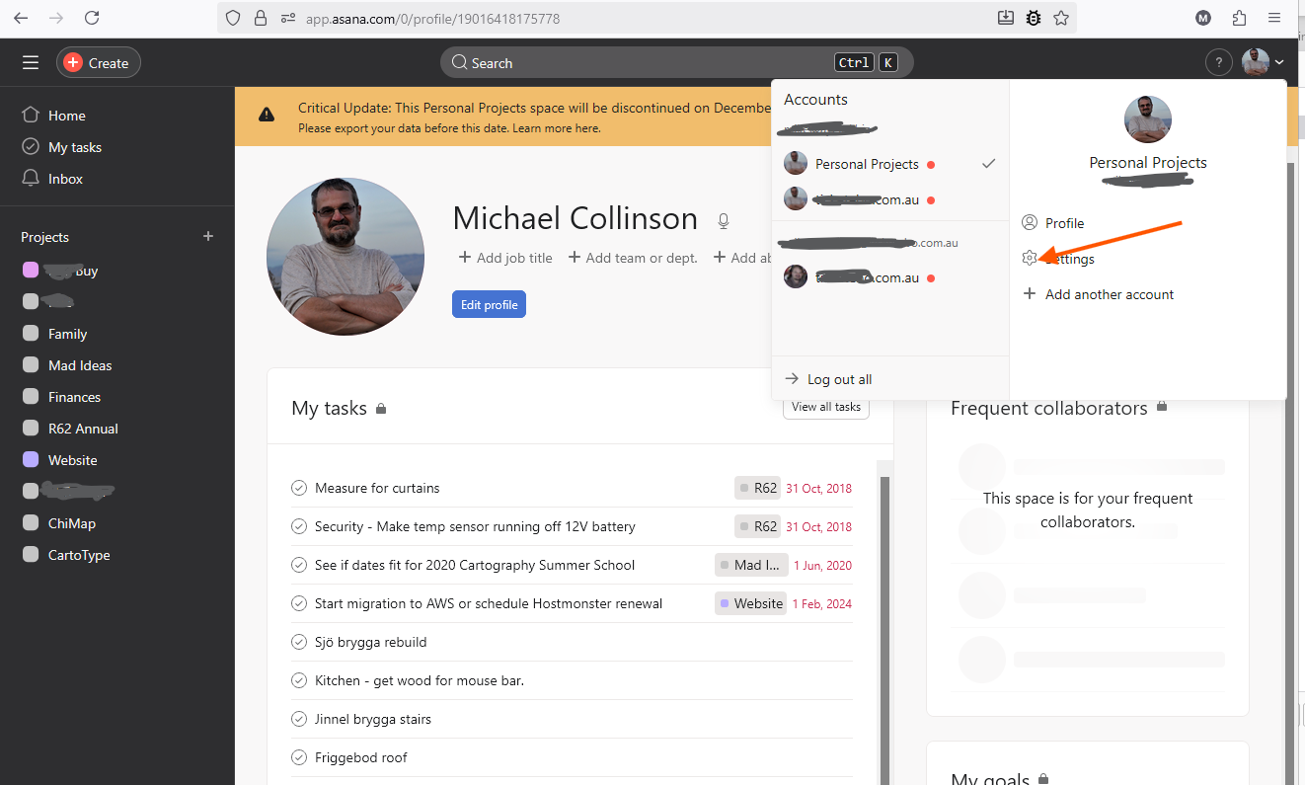Click the Website project purple square
Viewport: 1305px width, 785px height.
pyautogui.click(x=31, y=460)
